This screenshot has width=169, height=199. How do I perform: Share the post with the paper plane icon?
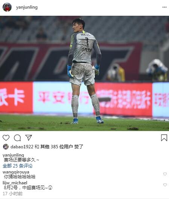tap(29, 137)
